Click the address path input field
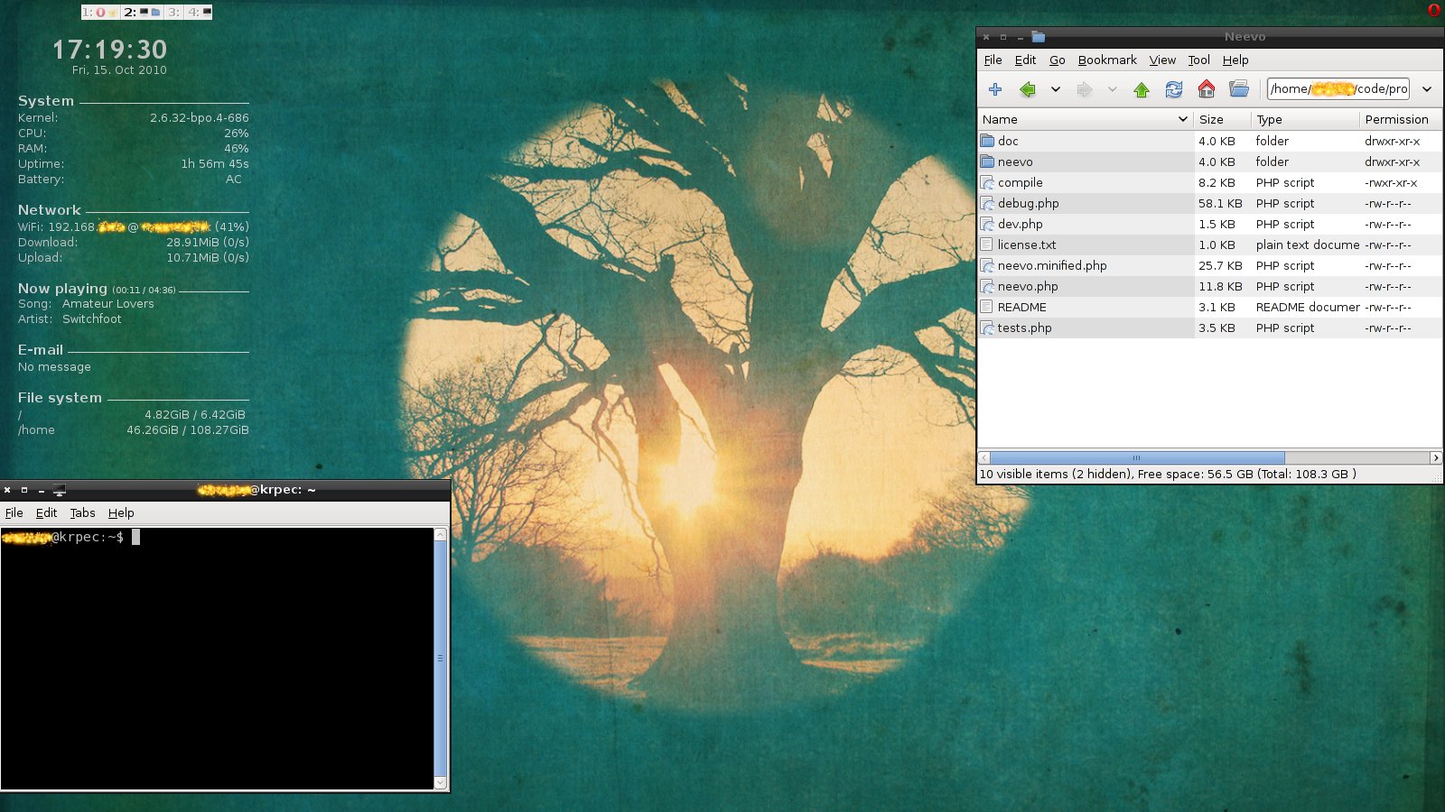 (x=1338, y=89)
